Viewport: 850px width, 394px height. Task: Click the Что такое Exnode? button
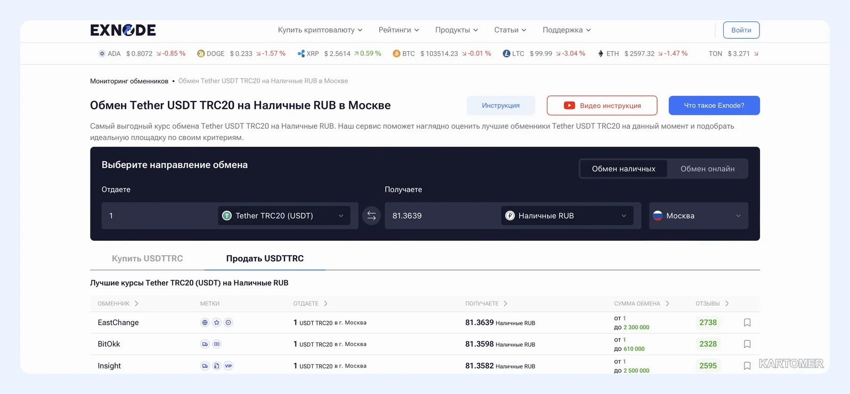714,105
